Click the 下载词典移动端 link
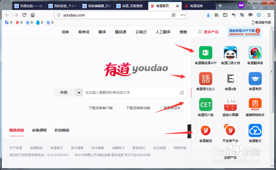 click(138, 108)
